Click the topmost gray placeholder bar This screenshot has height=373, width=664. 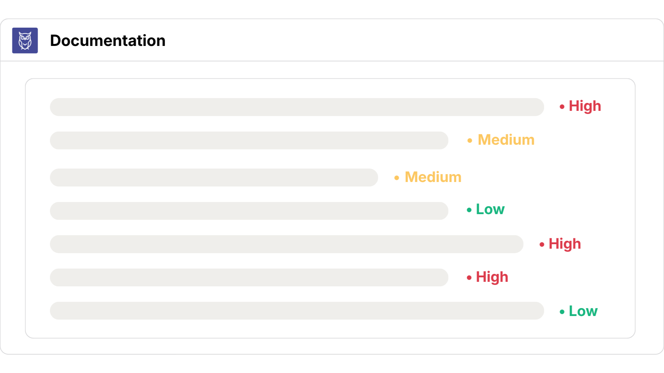pyautogui.click(x=297, y=107)
